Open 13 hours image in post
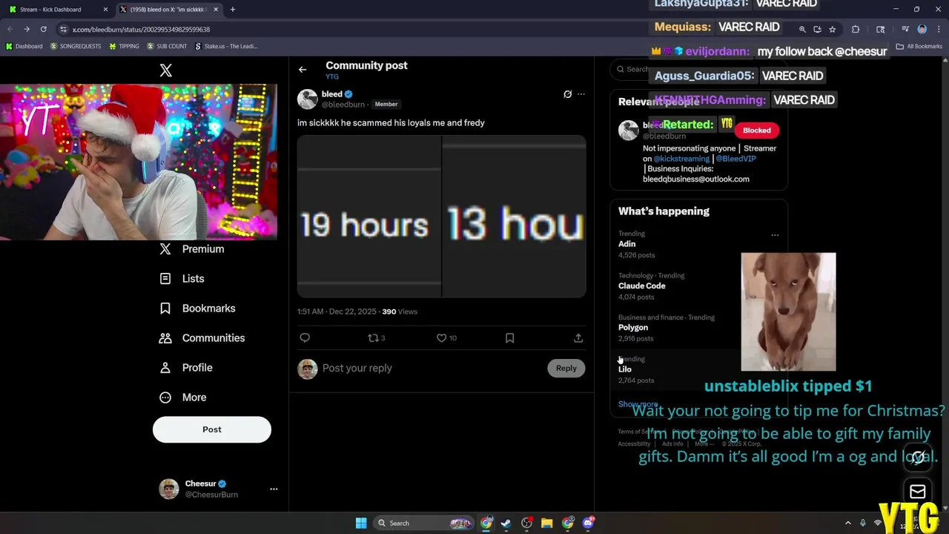 point(514,217)
